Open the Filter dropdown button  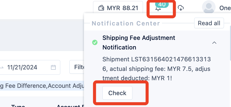77,67
